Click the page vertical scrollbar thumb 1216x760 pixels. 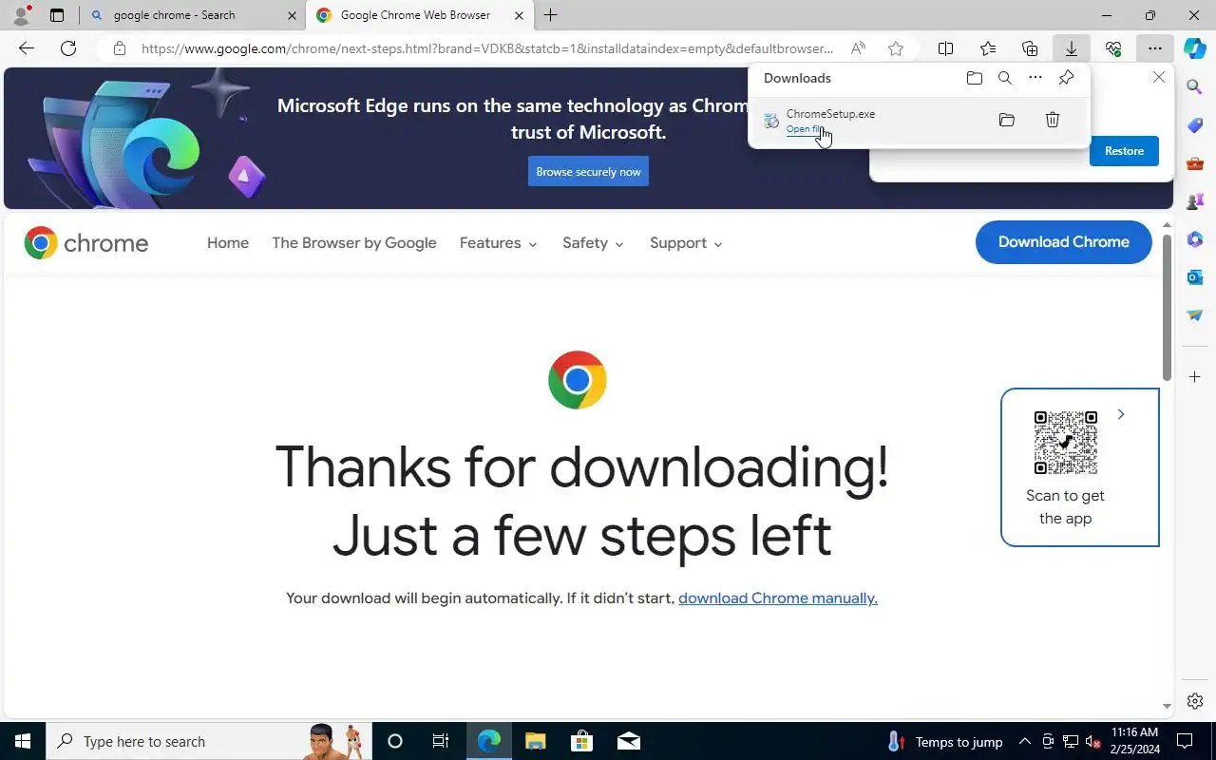tap(1167, 307)
